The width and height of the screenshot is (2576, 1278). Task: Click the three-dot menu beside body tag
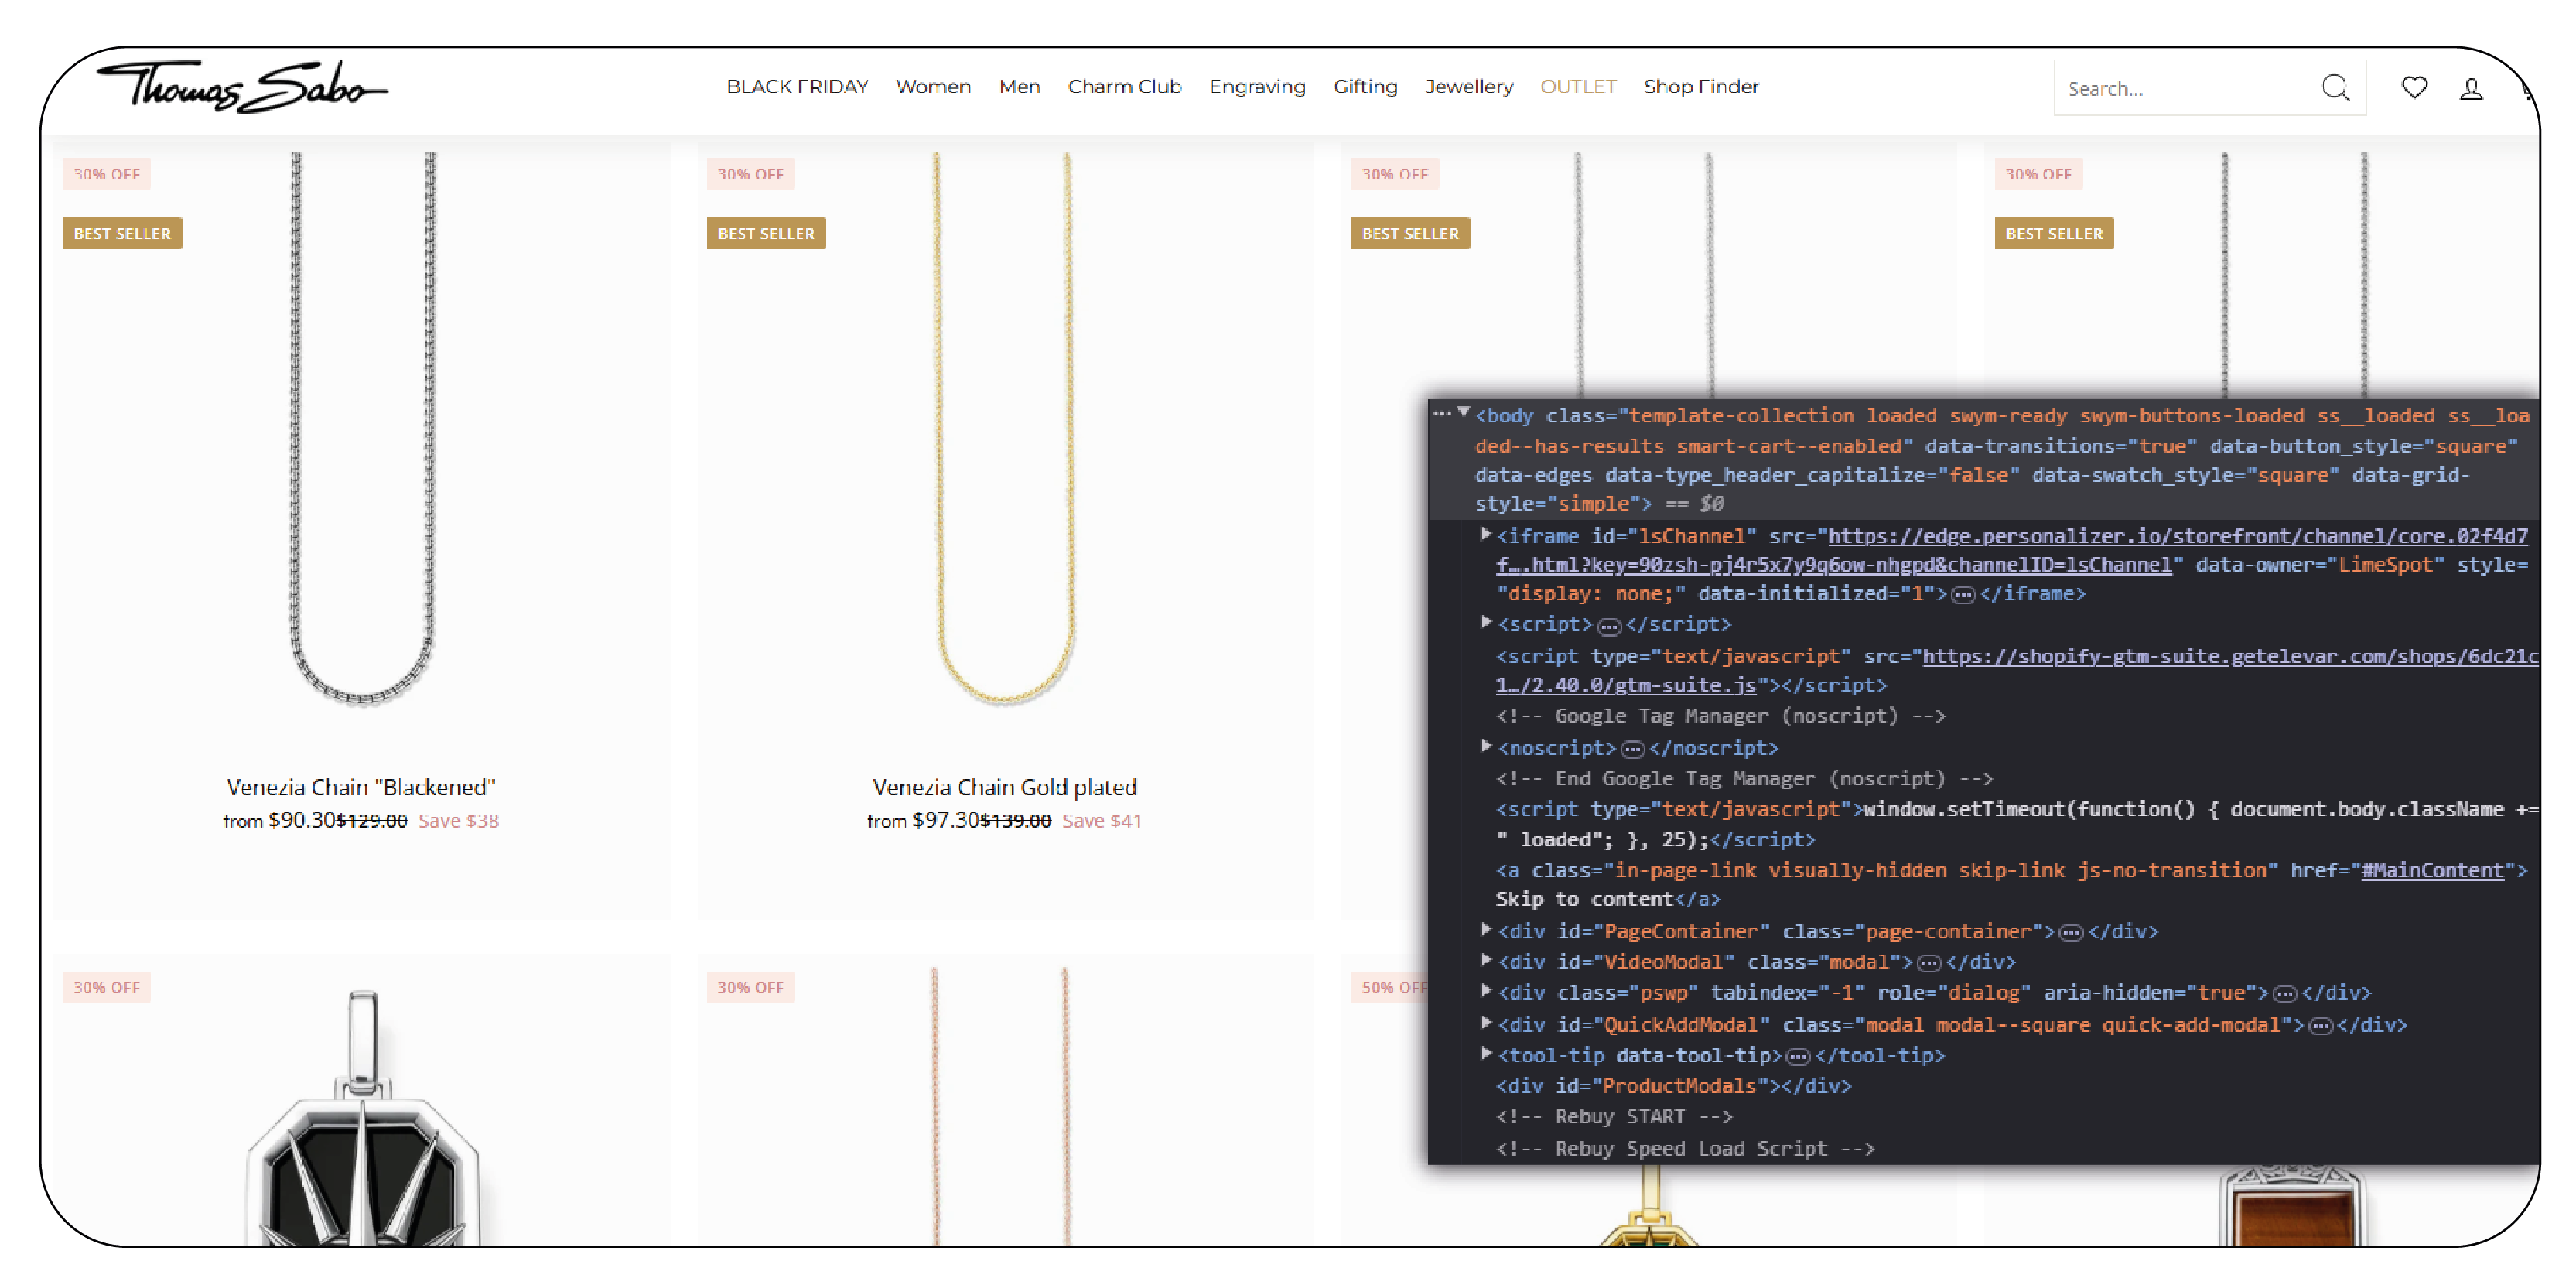tap(1441, 413)
